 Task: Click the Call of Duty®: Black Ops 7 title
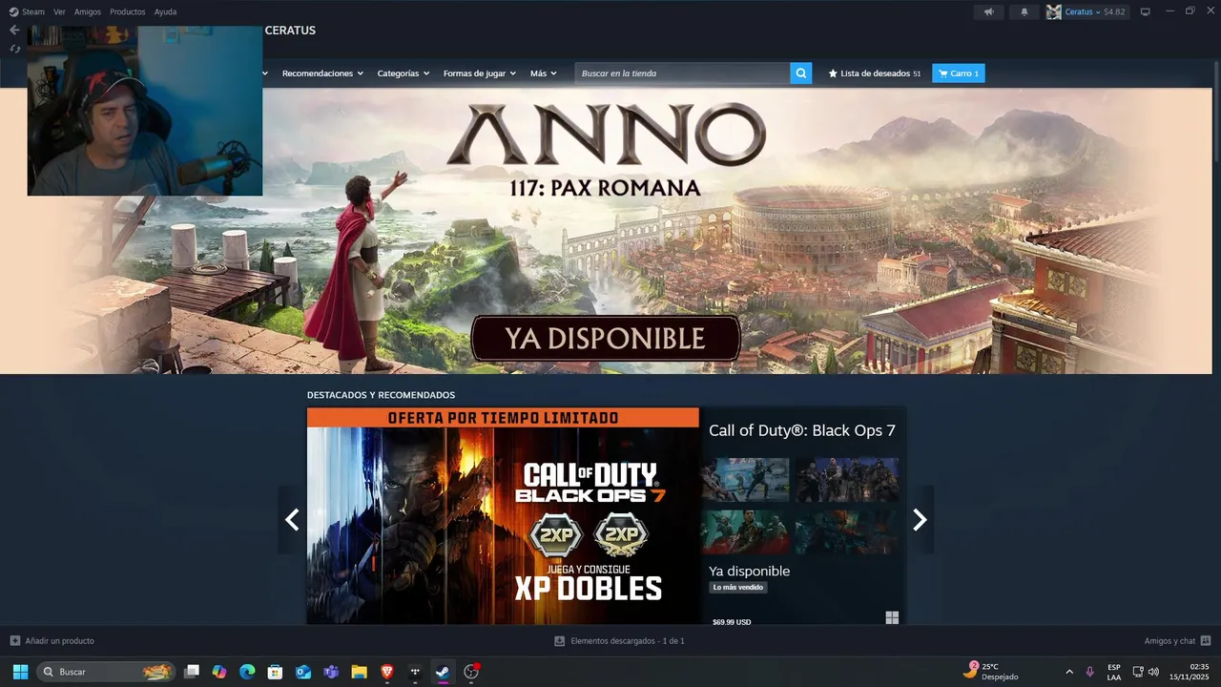(802, 430)
